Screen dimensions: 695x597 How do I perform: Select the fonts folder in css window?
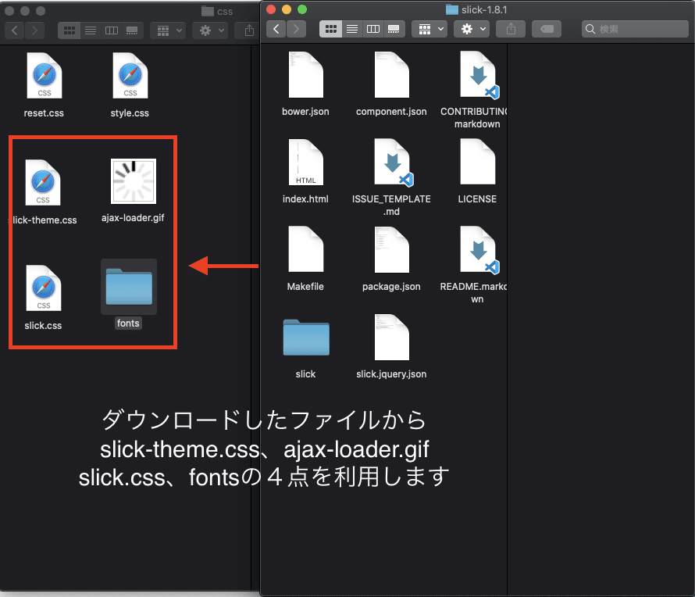coord(129,287)
